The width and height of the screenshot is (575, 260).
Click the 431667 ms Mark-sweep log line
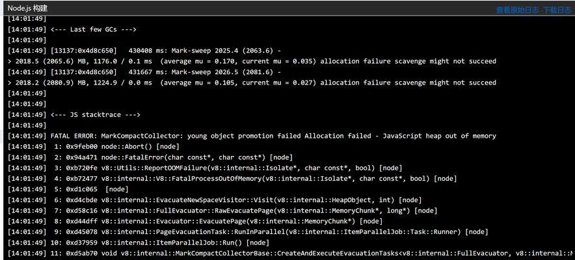[x=144, y=71]
